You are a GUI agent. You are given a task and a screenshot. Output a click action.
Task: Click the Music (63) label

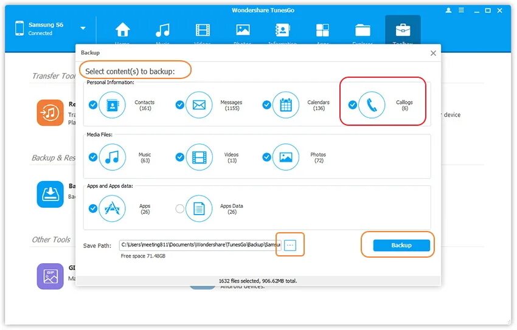(145, 157)
